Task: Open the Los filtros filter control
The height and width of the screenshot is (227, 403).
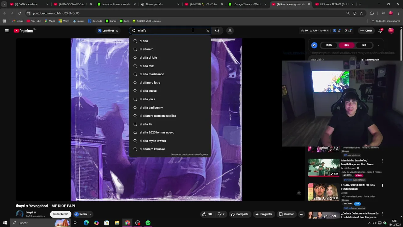Action: 108,31
